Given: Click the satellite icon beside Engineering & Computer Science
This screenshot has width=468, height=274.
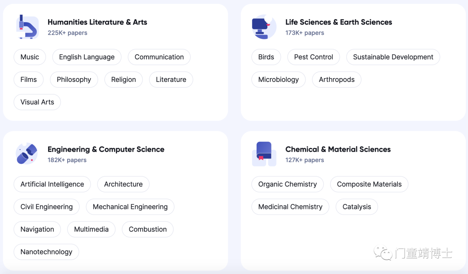Looking at the screenshot, I should (26, 154).
